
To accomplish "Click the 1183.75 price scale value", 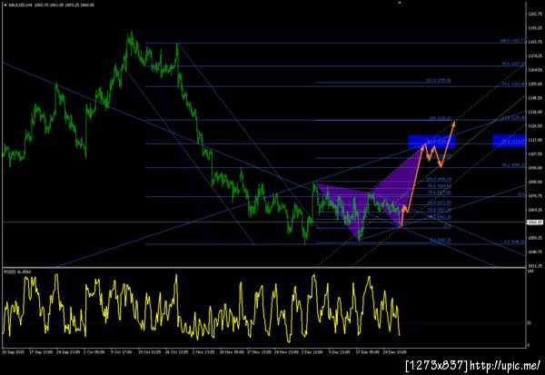I will click(535, 42).
